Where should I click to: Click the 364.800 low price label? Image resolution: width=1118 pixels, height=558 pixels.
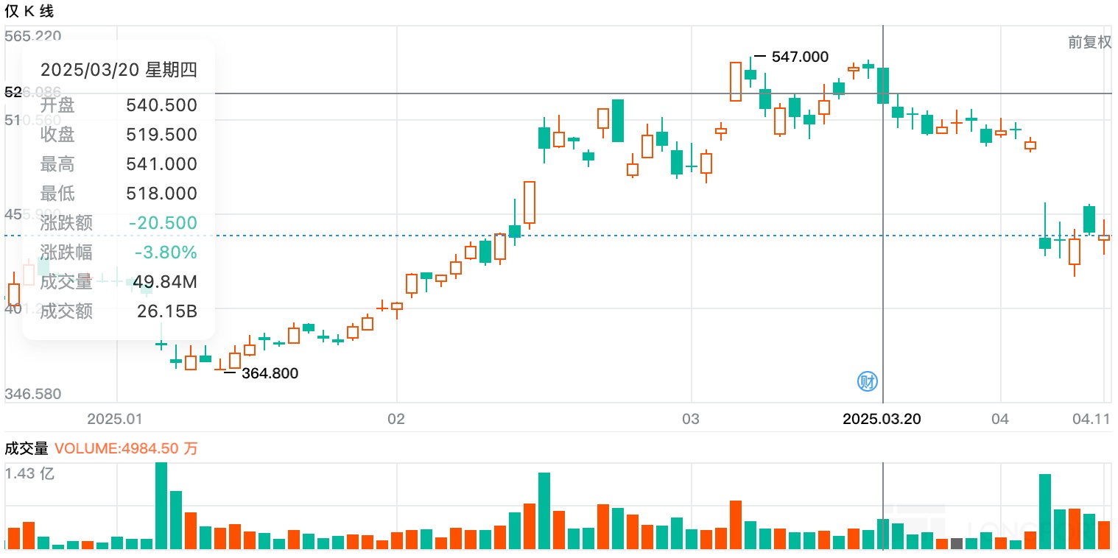[270, 373]
